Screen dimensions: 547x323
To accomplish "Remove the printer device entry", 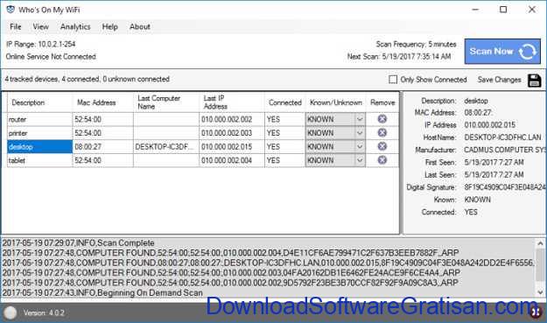I will click(x=382, y=132).
